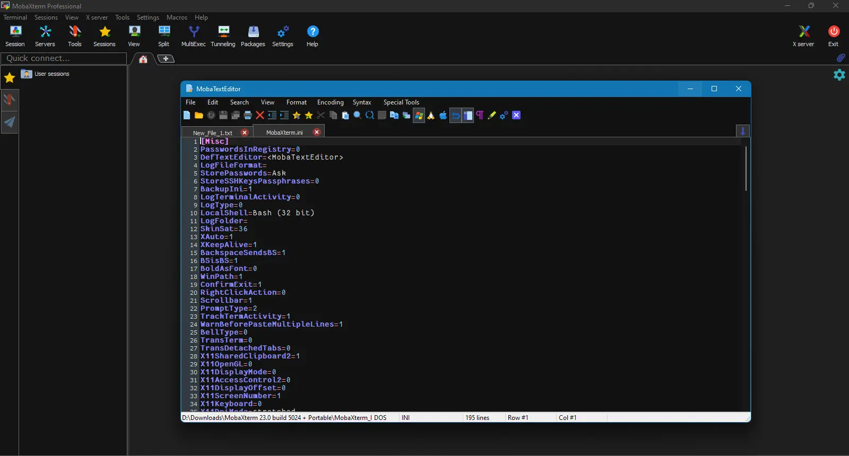
Task: Click the "Row #1" status bar entry
Action: click(x=518, y=418)
